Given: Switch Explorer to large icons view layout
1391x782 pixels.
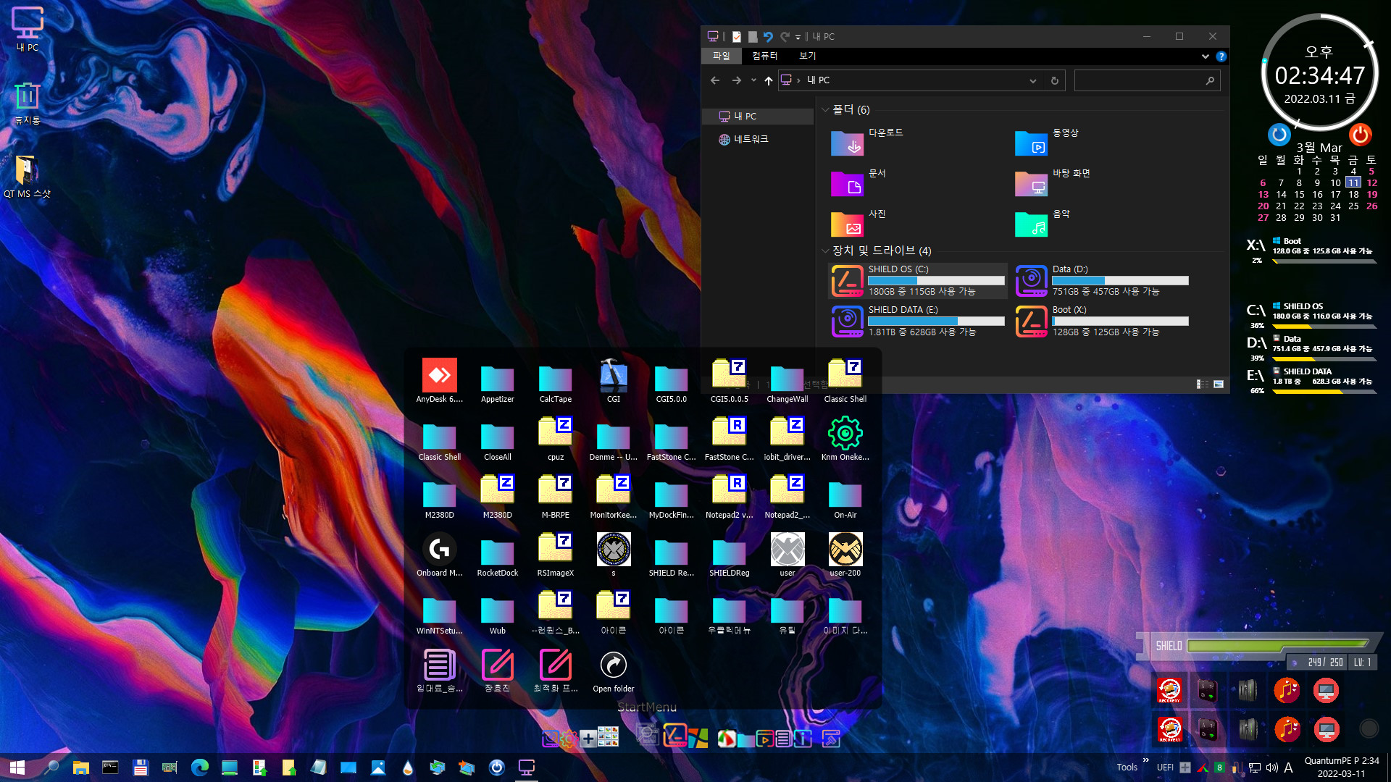Looking at the screenshot, I should (1219, 384).
